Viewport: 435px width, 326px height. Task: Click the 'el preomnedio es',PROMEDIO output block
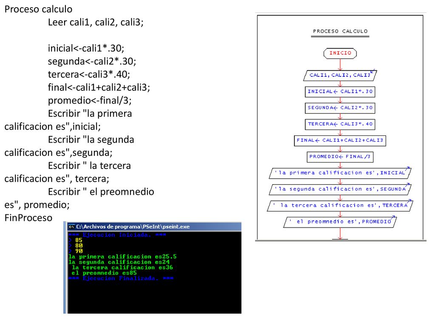tap(340, 222)
